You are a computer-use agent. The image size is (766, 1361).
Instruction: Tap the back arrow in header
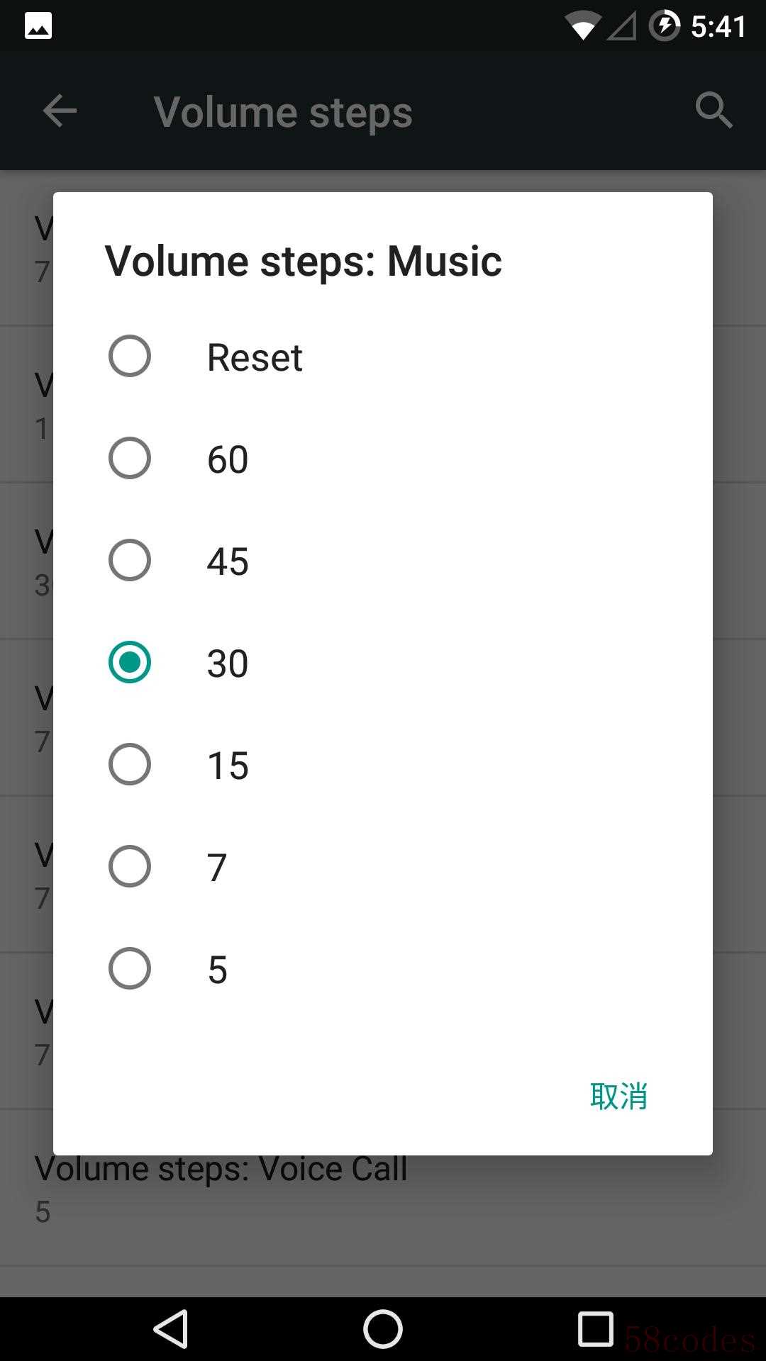[60, 111]
